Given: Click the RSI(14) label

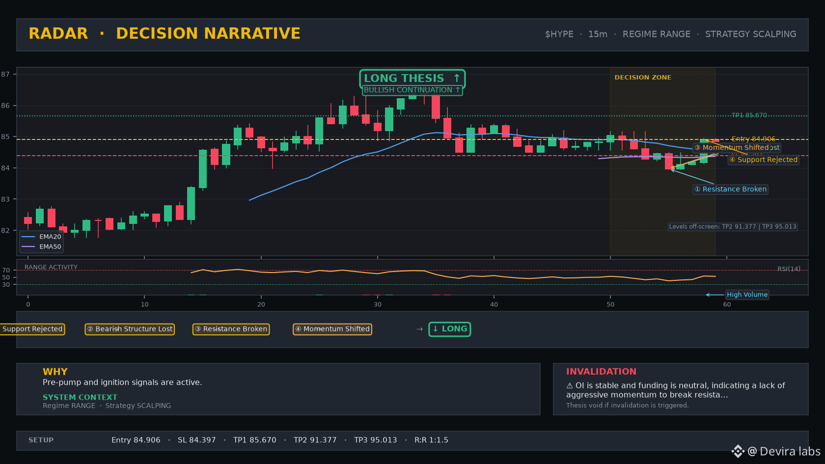Looking at the screenshot, I should tap(789, 269).
